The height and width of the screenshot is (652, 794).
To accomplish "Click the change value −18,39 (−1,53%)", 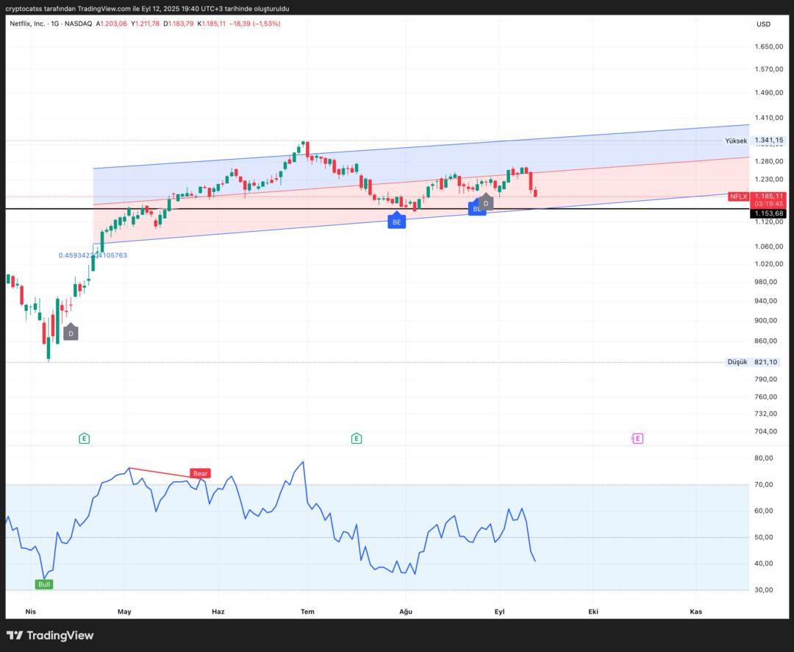I will (x=254, y=24).
